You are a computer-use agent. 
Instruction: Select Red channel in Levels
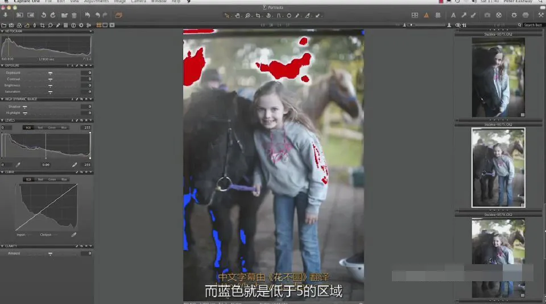(x=40, y=128)
